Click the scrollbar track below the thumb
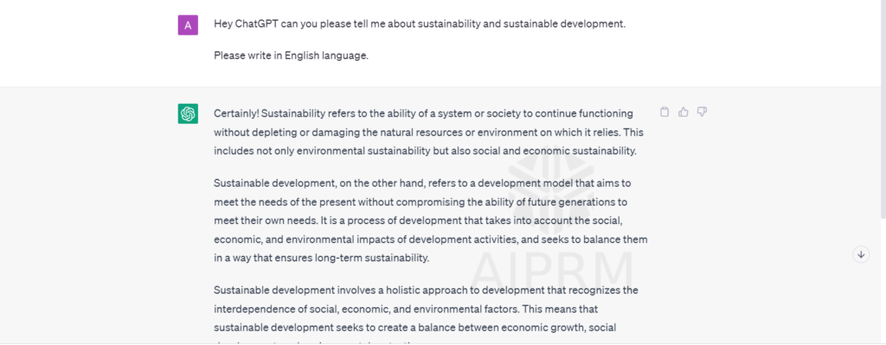886x345 pixels. coord(883,279)
